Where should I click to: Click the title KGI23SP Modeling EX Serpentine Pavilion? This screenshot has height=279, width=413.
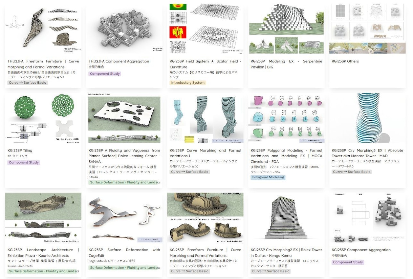point(286,64)
